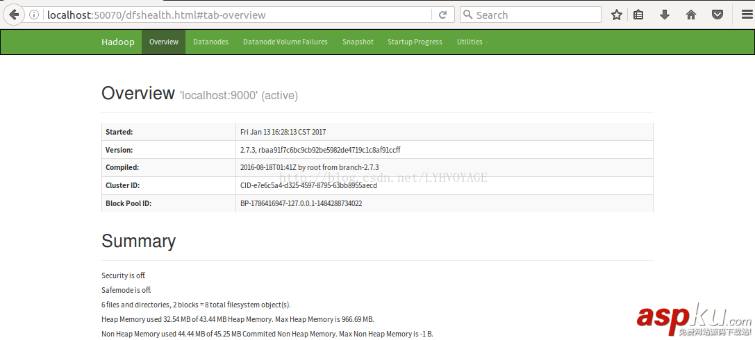Select the 'Overview' page heading
The image size is (755, 340).
pos(138,93)
